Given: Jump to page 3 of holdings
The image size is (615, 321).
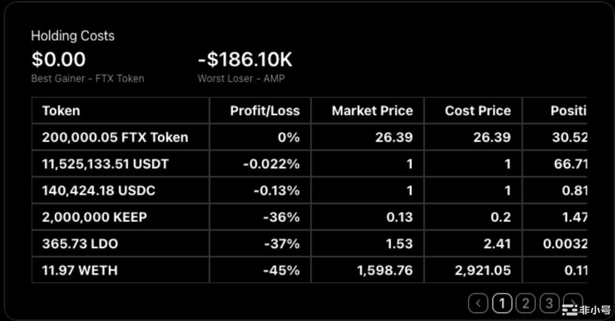Looking at the screenshot, I should [x=549, y=303].
